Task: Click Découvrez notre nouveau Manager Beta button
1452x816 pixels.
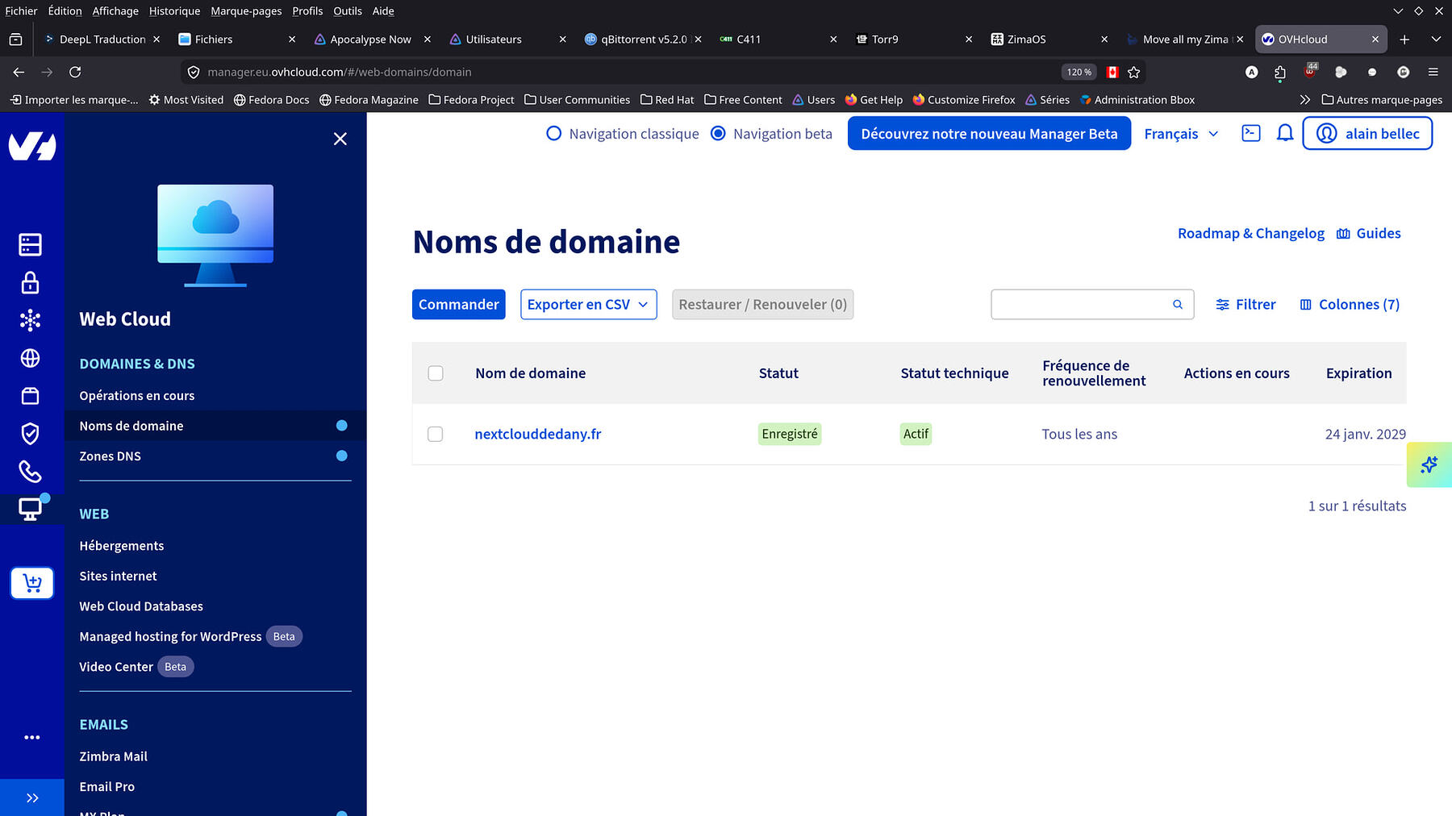Action: (x=989, y=133)
